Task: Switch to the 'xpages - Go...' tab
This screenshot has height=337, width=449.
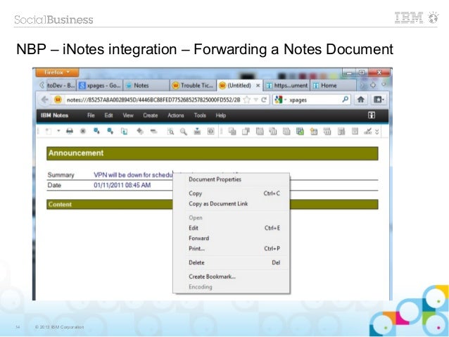Action: [x=100, y=85]
